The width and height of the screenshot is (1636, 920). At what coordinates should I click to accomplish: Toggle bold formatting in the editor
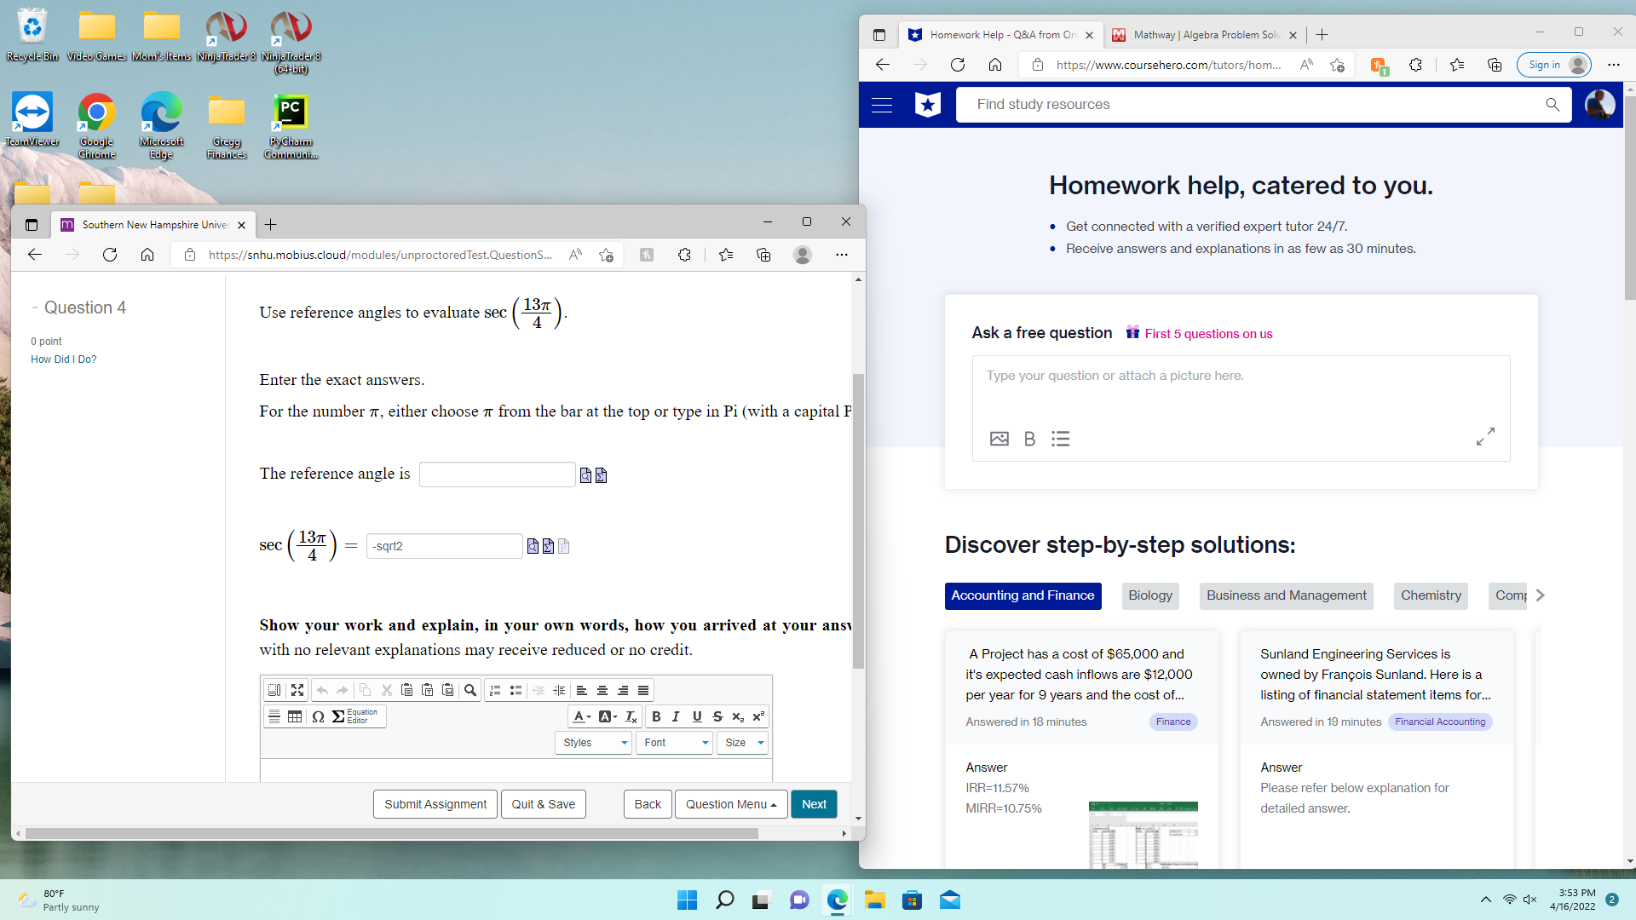[x=656, y=716]
